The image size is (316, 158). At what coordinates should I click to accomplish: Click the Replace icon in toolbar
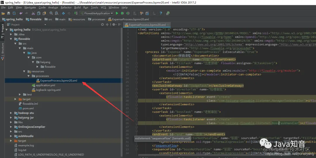[x=57, y=13]
